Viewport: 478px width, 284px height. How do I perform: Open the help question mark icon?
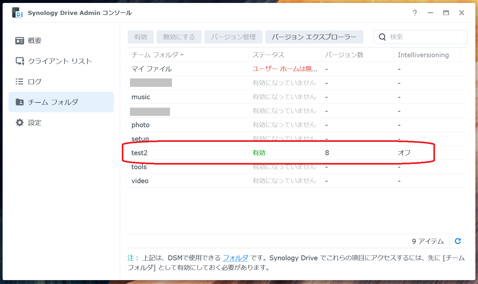[x=415, y=13]
